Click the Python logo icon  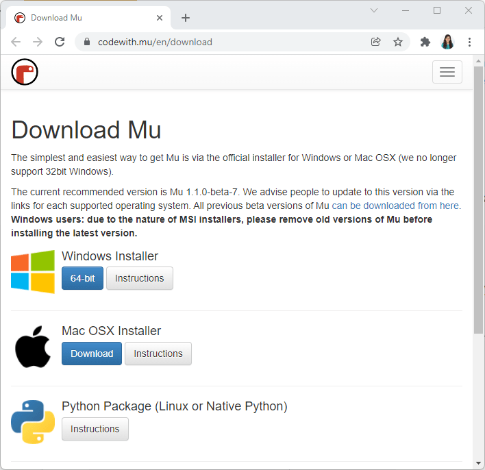coord(33,422)
